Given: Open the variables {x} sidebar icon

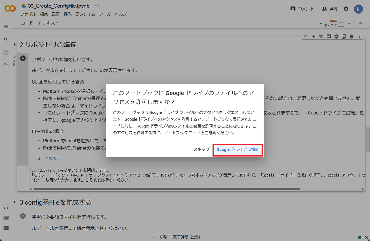Looking at the screenshot, I should [6, 52].
